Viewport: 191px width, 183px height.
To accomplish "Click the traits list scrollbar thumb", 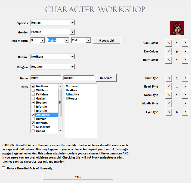I will 60,103.
